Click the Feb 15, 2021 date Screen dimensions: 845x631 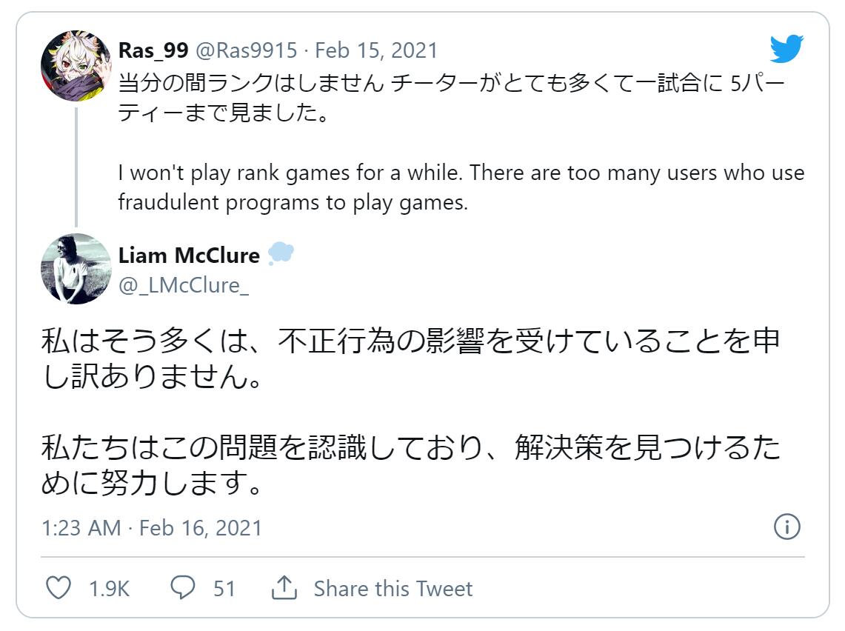coord(376,50)
